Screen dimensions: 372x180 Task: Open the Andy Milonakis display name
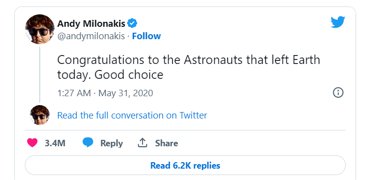coord(91,24)
